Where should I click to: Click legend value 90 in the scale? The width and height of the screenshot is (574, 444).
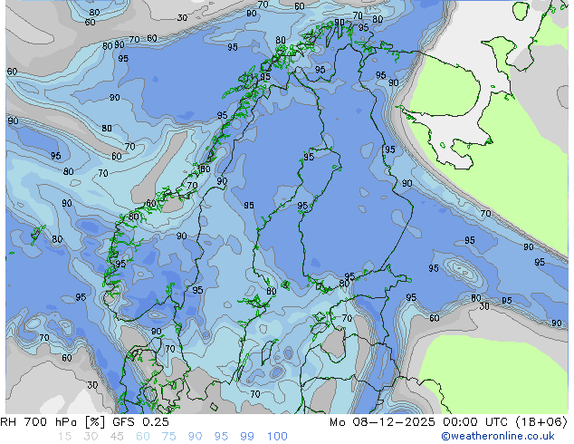point(196,437)
